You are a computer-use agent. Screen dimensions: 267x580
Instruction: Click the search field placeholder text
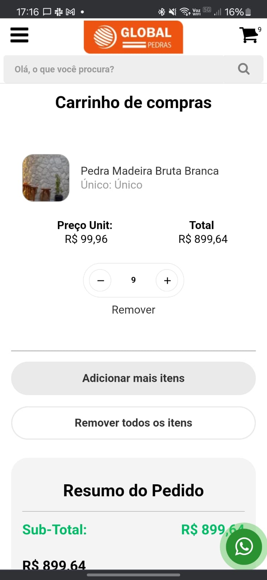64,69
